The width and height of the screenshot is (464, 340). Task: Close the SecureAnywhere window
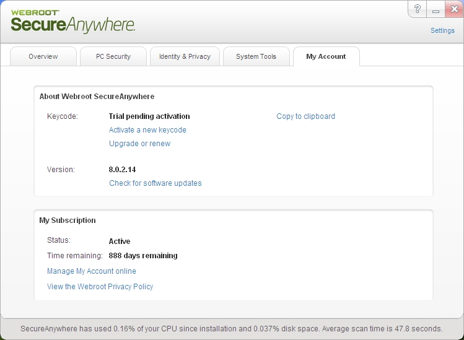click(454, 9)
